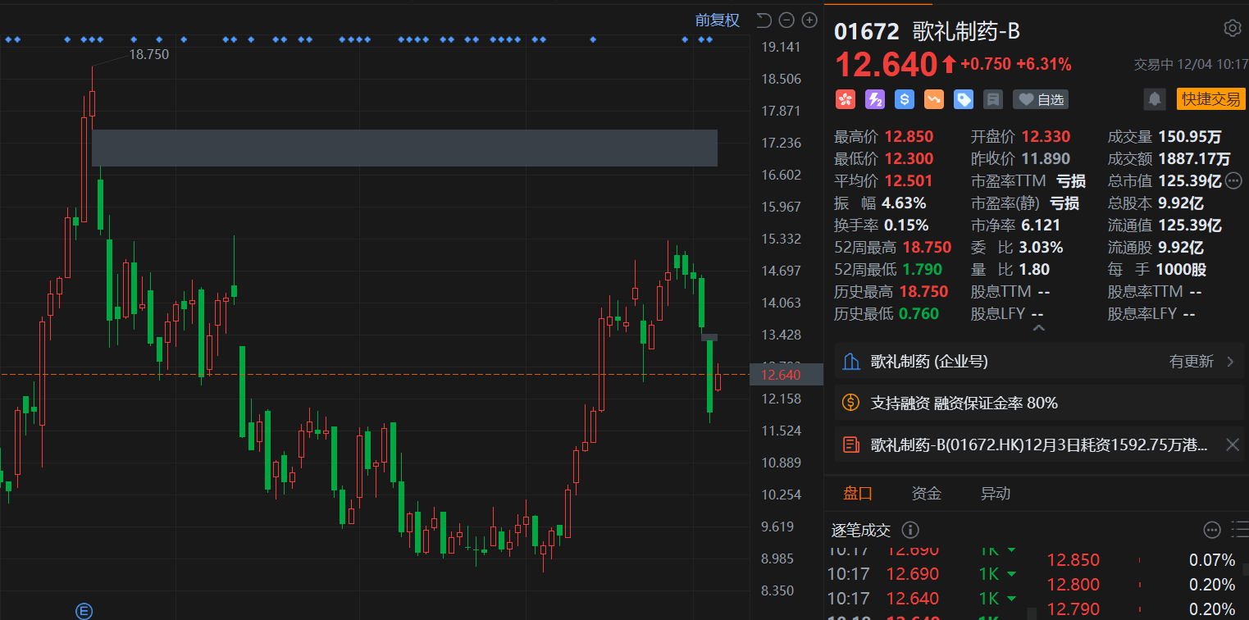Select the Level-2 lightning quote icon
The image size is (1249, 620).
874,99
